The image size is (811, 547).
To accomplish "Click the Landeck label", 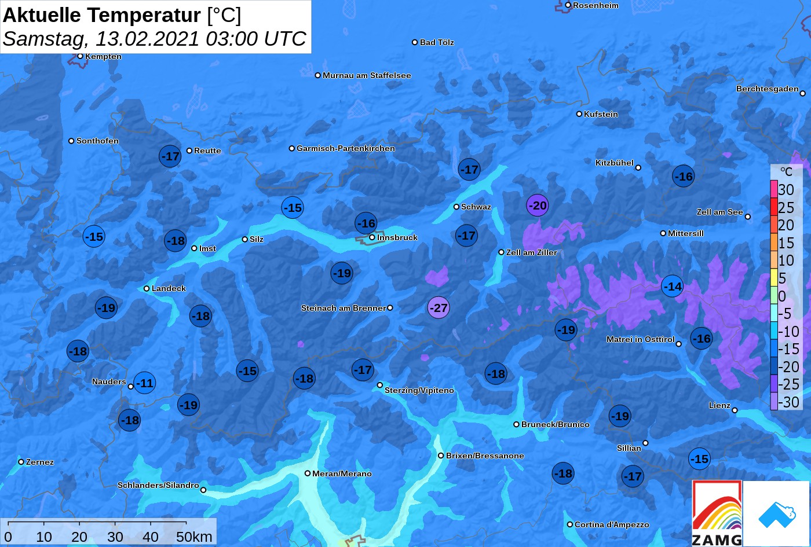I will point(169,288).
